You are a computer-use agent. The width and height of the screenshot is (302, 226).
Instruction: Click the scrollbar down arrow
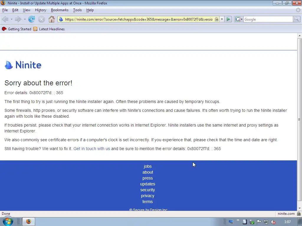pos(299,208)
